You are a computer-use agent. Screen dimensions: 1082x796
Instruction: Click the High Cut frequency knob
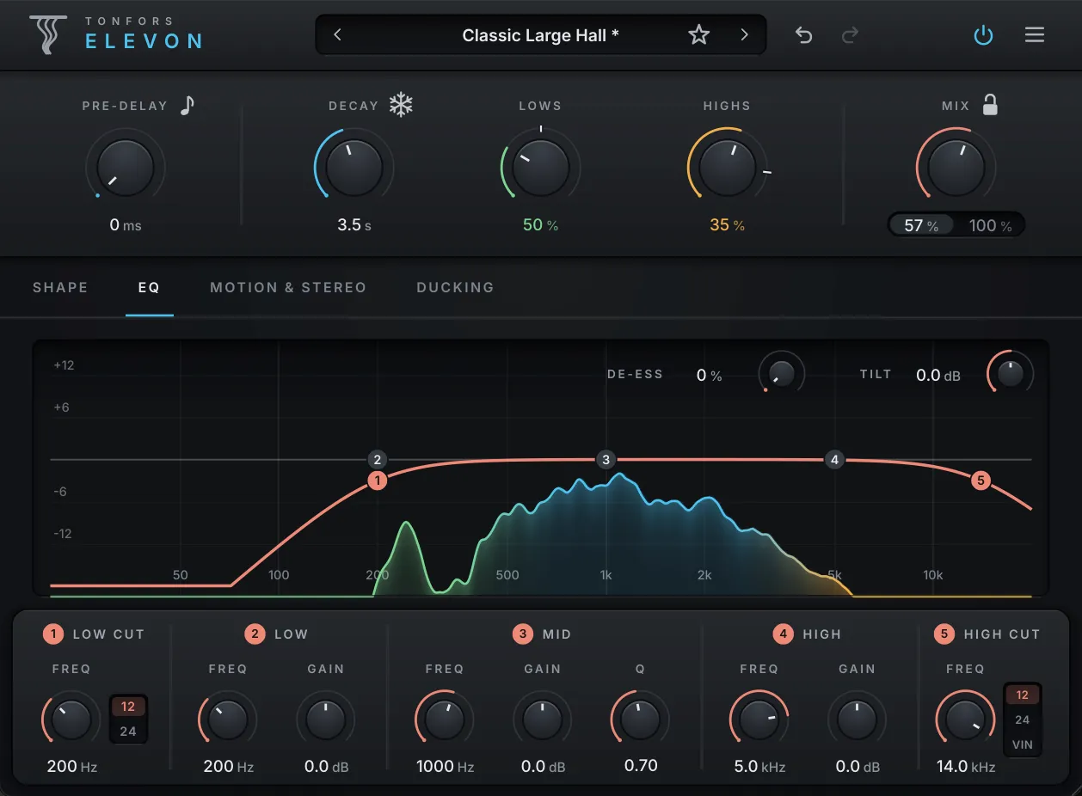tap(965, 719)
